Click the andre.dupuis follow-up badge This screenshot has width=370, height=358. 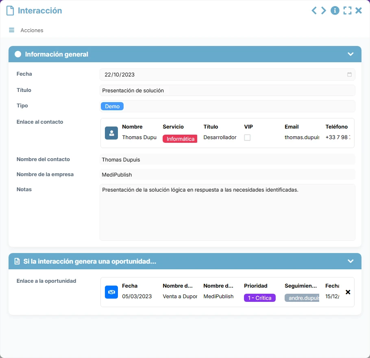pos(302,298)
